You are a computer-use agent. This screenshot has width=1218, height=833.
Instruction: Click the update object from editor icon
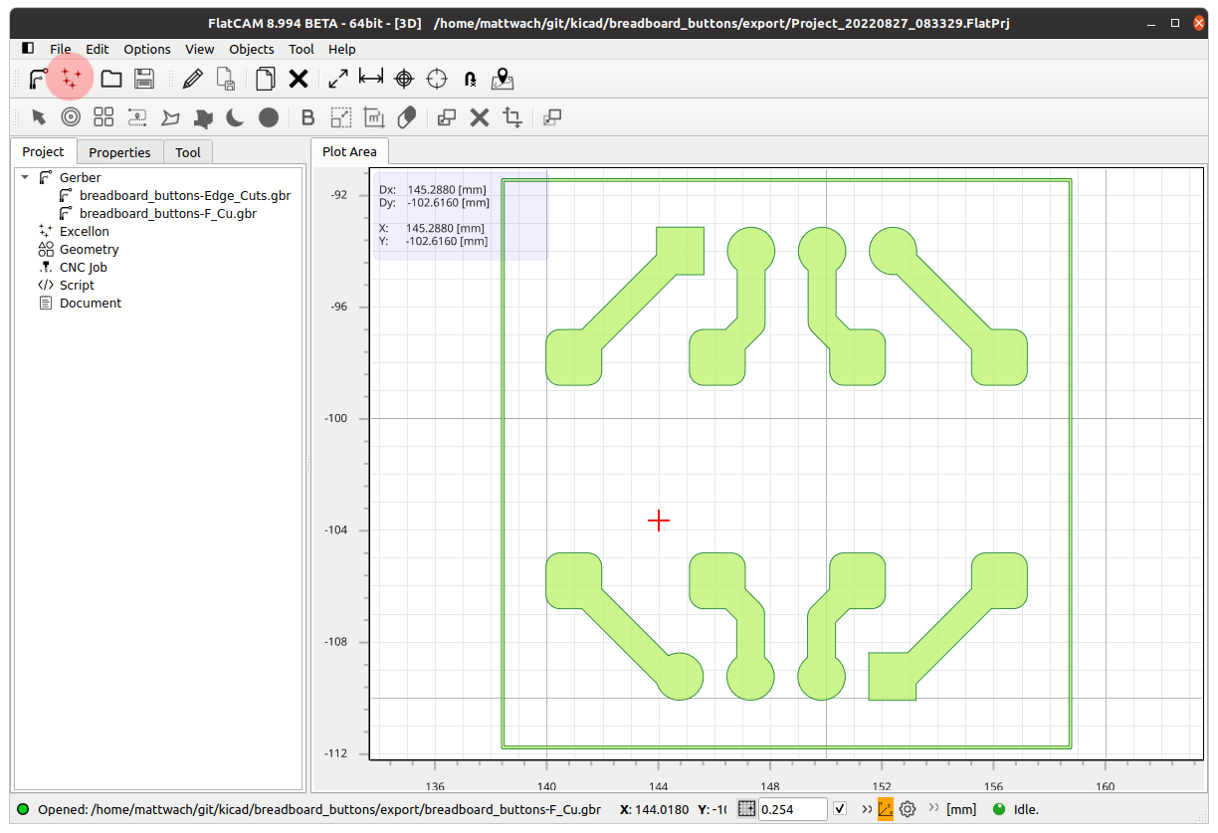click(x=226, y=79)
